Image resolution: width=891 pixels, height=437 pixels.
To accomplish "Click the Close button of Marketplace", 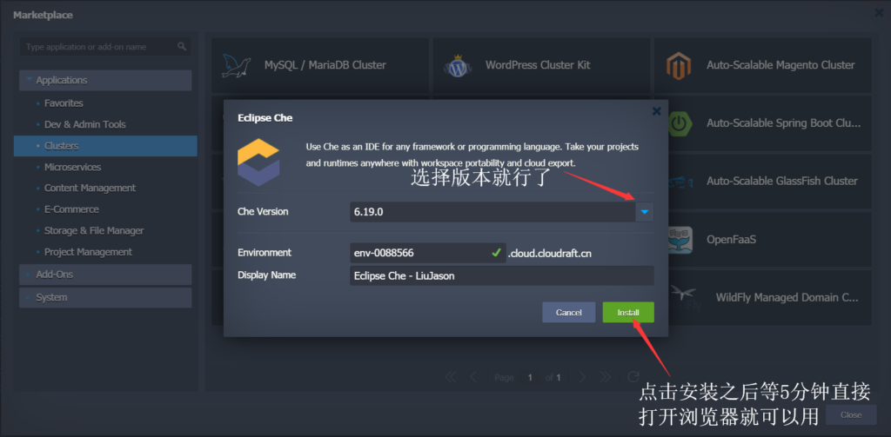I will (851, 415).
